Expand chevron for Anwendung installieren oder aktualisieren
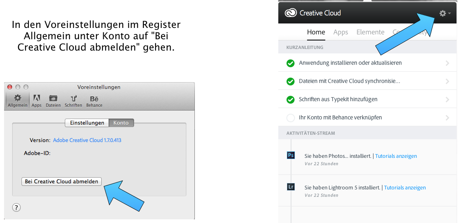Viewport: 461px width, 223px height. click(x=448, y=63)
